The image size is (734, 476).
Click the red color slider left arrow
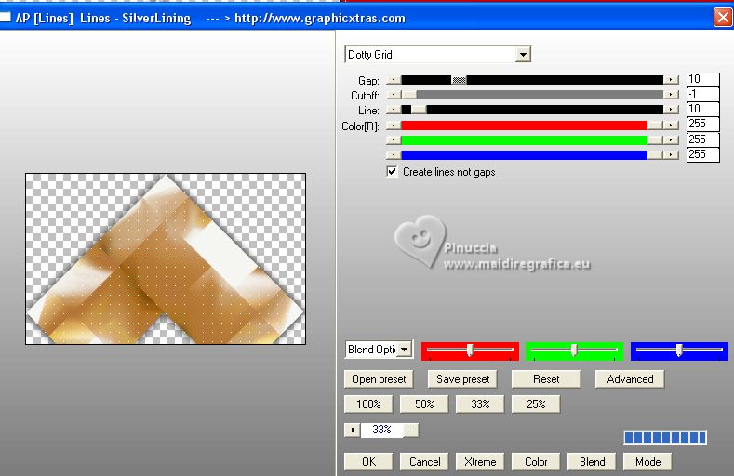click(394, 126)
